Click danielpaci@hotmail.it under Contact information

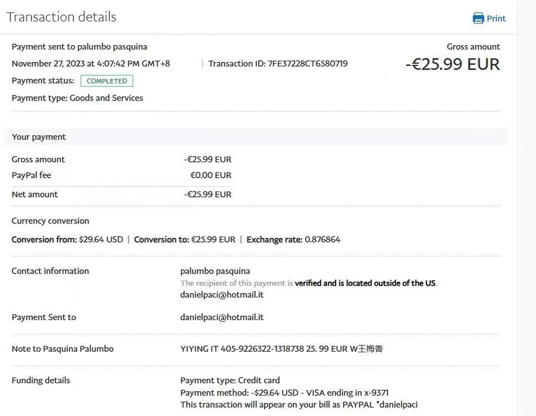[x=222, y=295]
